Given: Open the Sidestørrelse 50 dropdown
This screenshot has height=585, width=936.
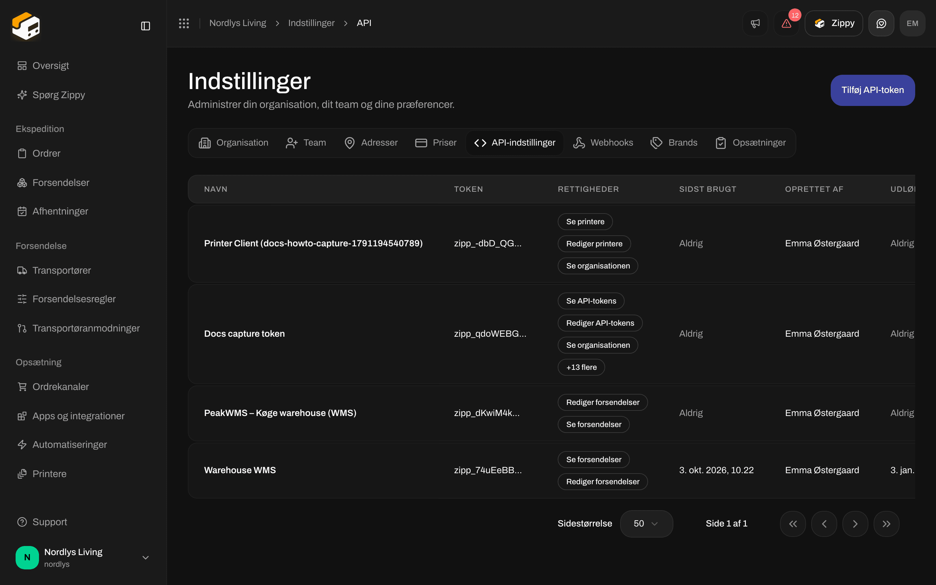Looking at the screenshot, I should pyautogui.click(x=646, y=524).
